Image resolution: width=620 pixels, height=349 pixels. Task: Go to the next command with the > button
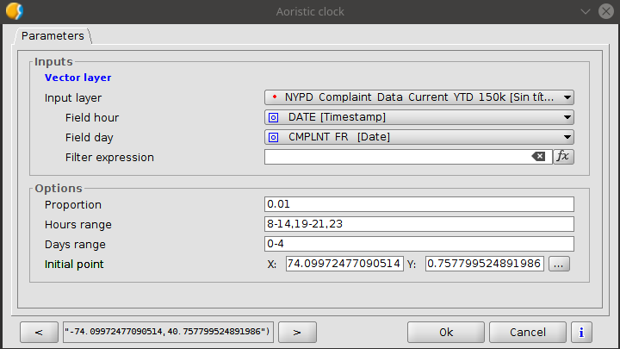tap(294, 332)
